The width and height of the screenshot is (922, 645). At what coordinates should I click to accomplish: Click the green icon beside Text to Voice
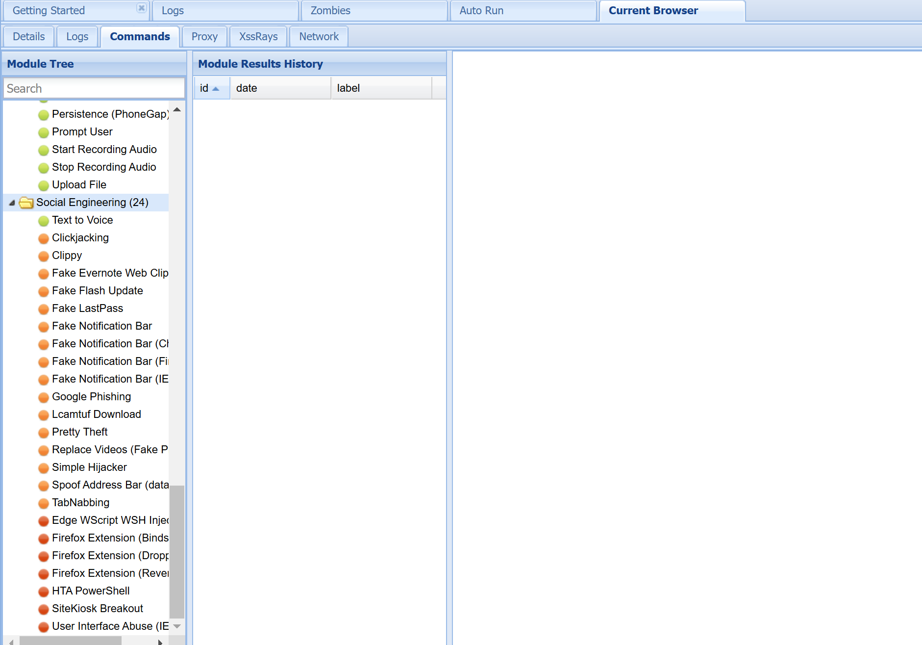click(44, 221)
